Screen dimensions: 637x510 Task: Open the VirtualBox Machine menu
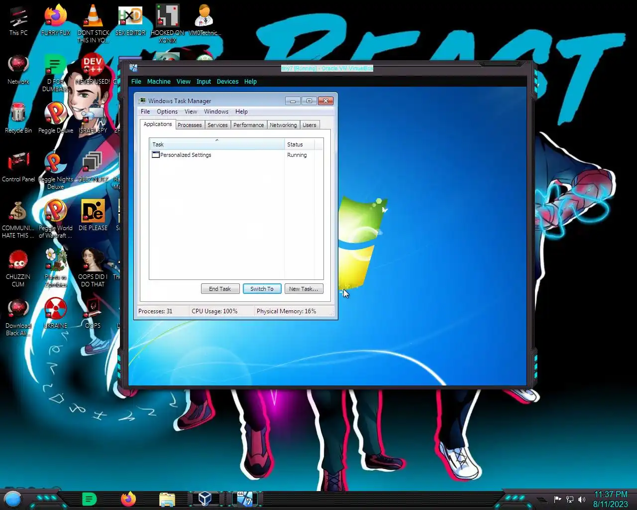159,82
